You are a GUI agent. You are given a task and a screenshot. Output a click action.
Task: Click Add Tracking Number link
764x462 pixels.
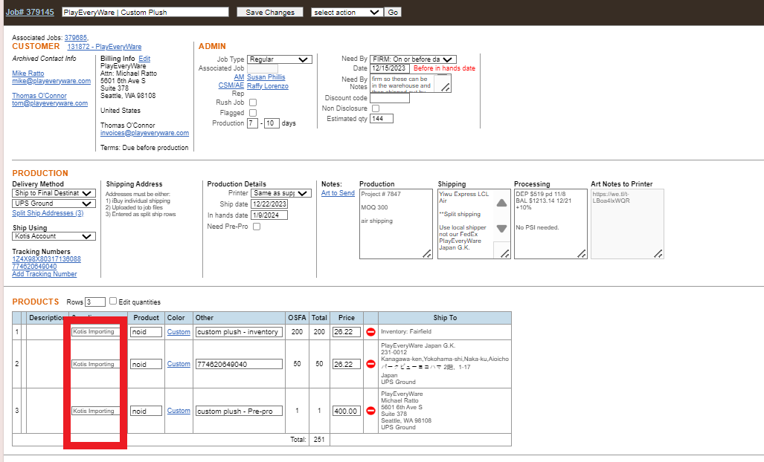tap(44, 274)
